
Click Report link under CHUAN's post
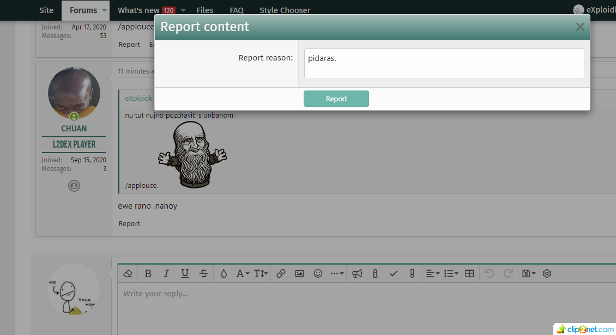[129, 223]
